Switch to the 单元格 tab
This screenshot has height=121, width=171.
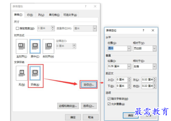(x=54, y=15)
